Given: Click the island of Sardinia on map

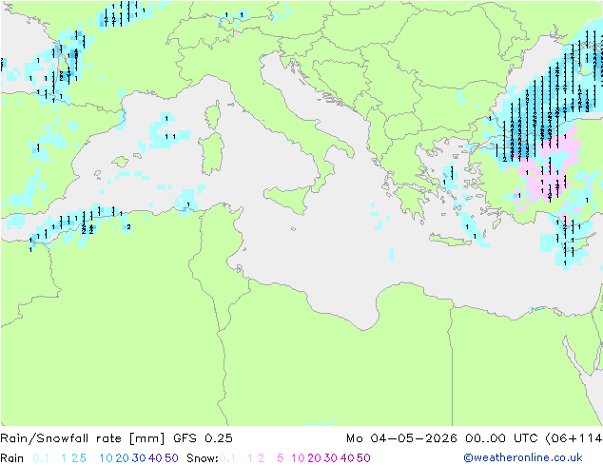Looking at the screenshot, I should point(211,154).
